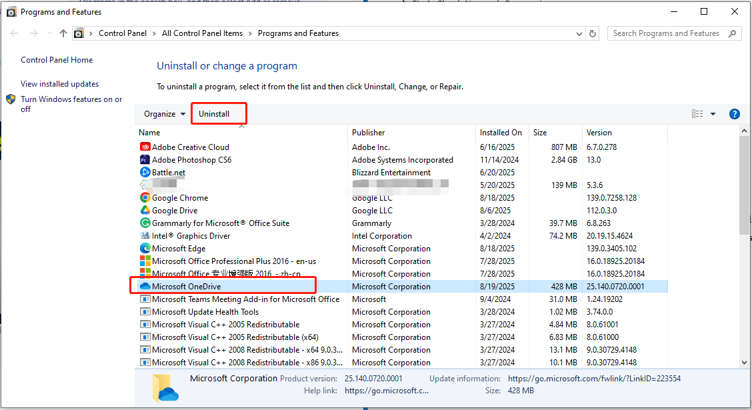This screenshot has height=410, width=752.
Task: Navigate back with the back arrow
Action: pyautogui.click(x=14, y=33)
